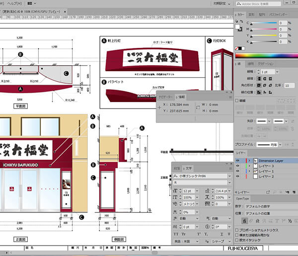298x256 pixels.
Task: Click the miter limit (比率) field showing 10
Action: coord(289,86)
